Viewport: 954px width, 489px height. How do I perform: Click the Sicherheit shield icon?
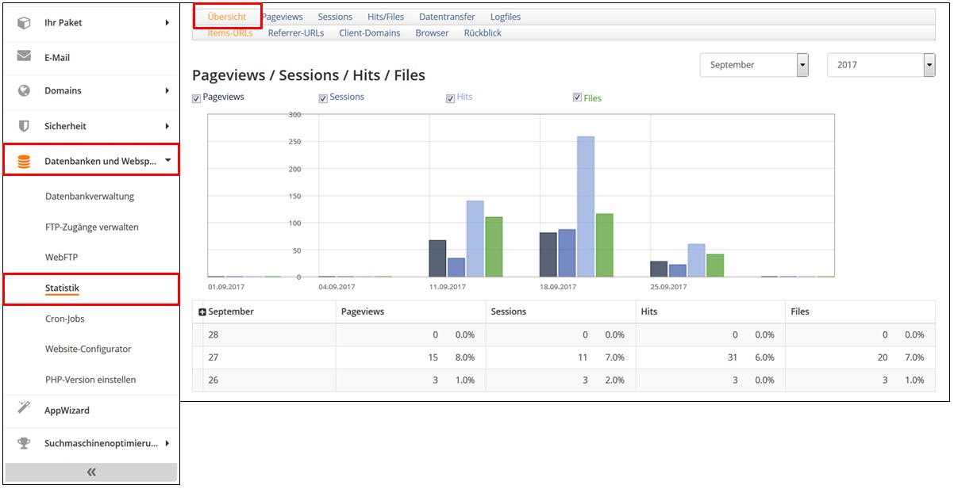tap(24, 126)
